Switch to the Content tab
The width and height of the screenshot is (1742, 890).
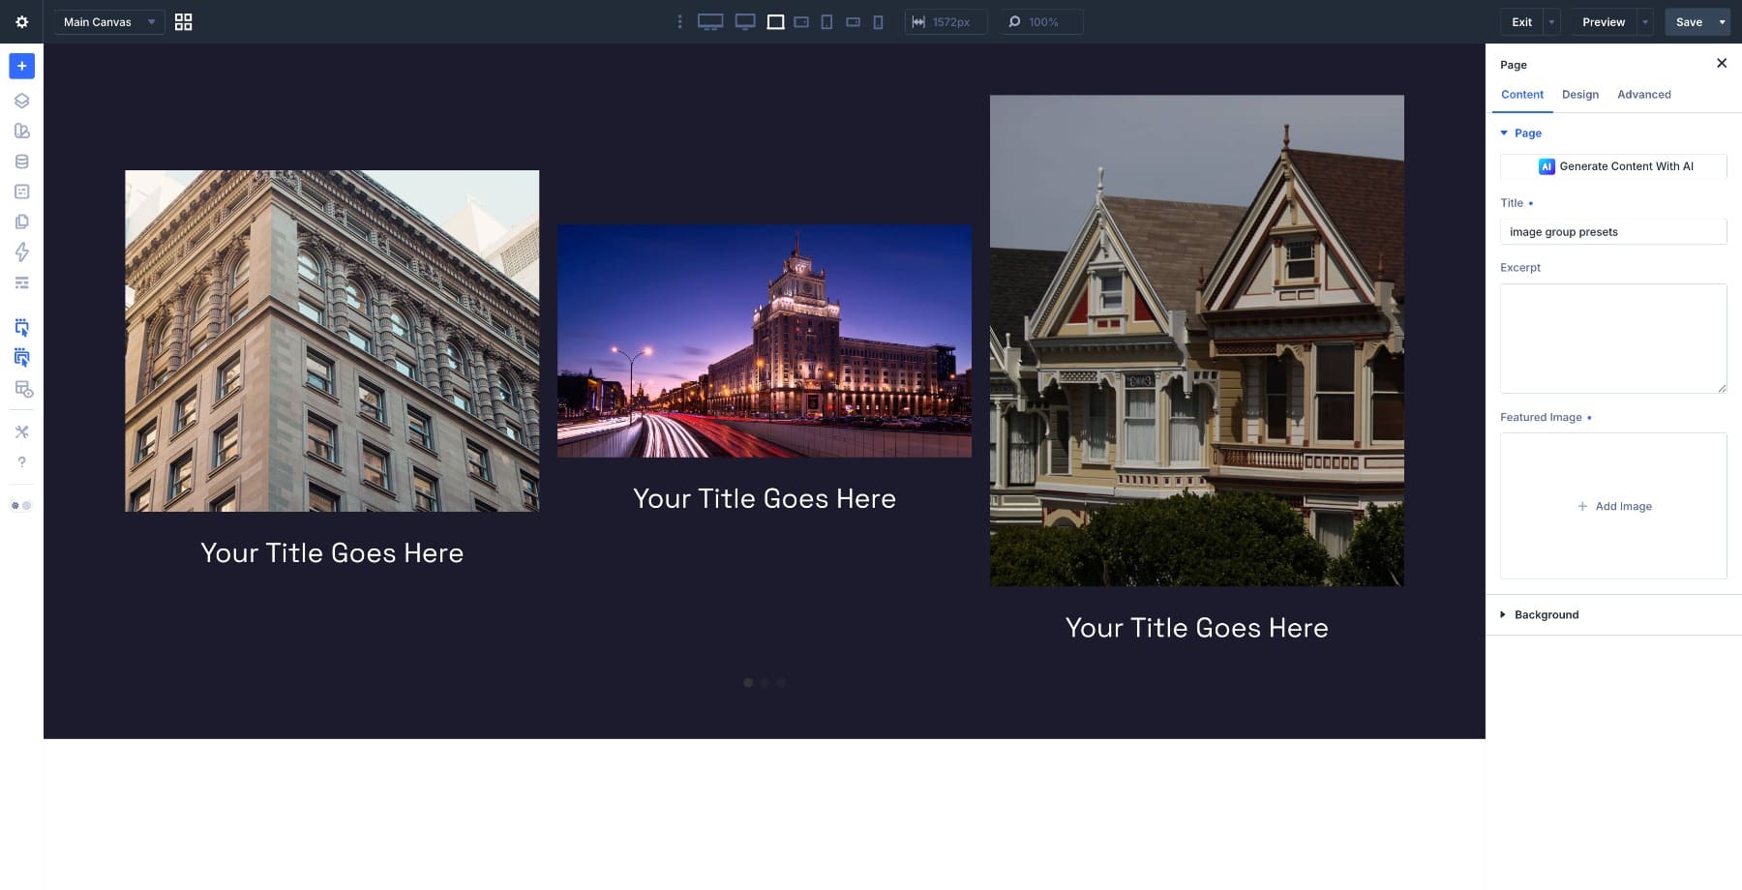(x=1522, y=95)
